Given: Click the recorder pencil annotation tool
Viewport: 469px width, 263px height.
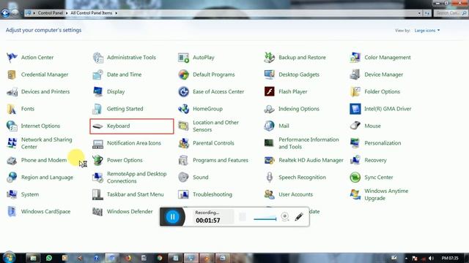Looking at the screenshot, I should 299,217.
